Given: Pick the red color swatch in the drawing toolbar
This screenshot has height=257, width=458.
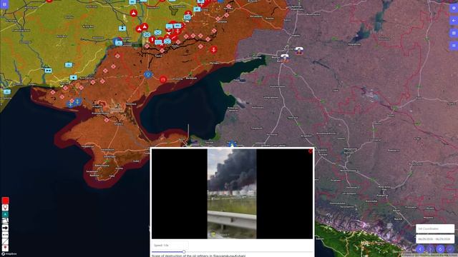Looking at the screenshot, I should click(x=5, y=201).
